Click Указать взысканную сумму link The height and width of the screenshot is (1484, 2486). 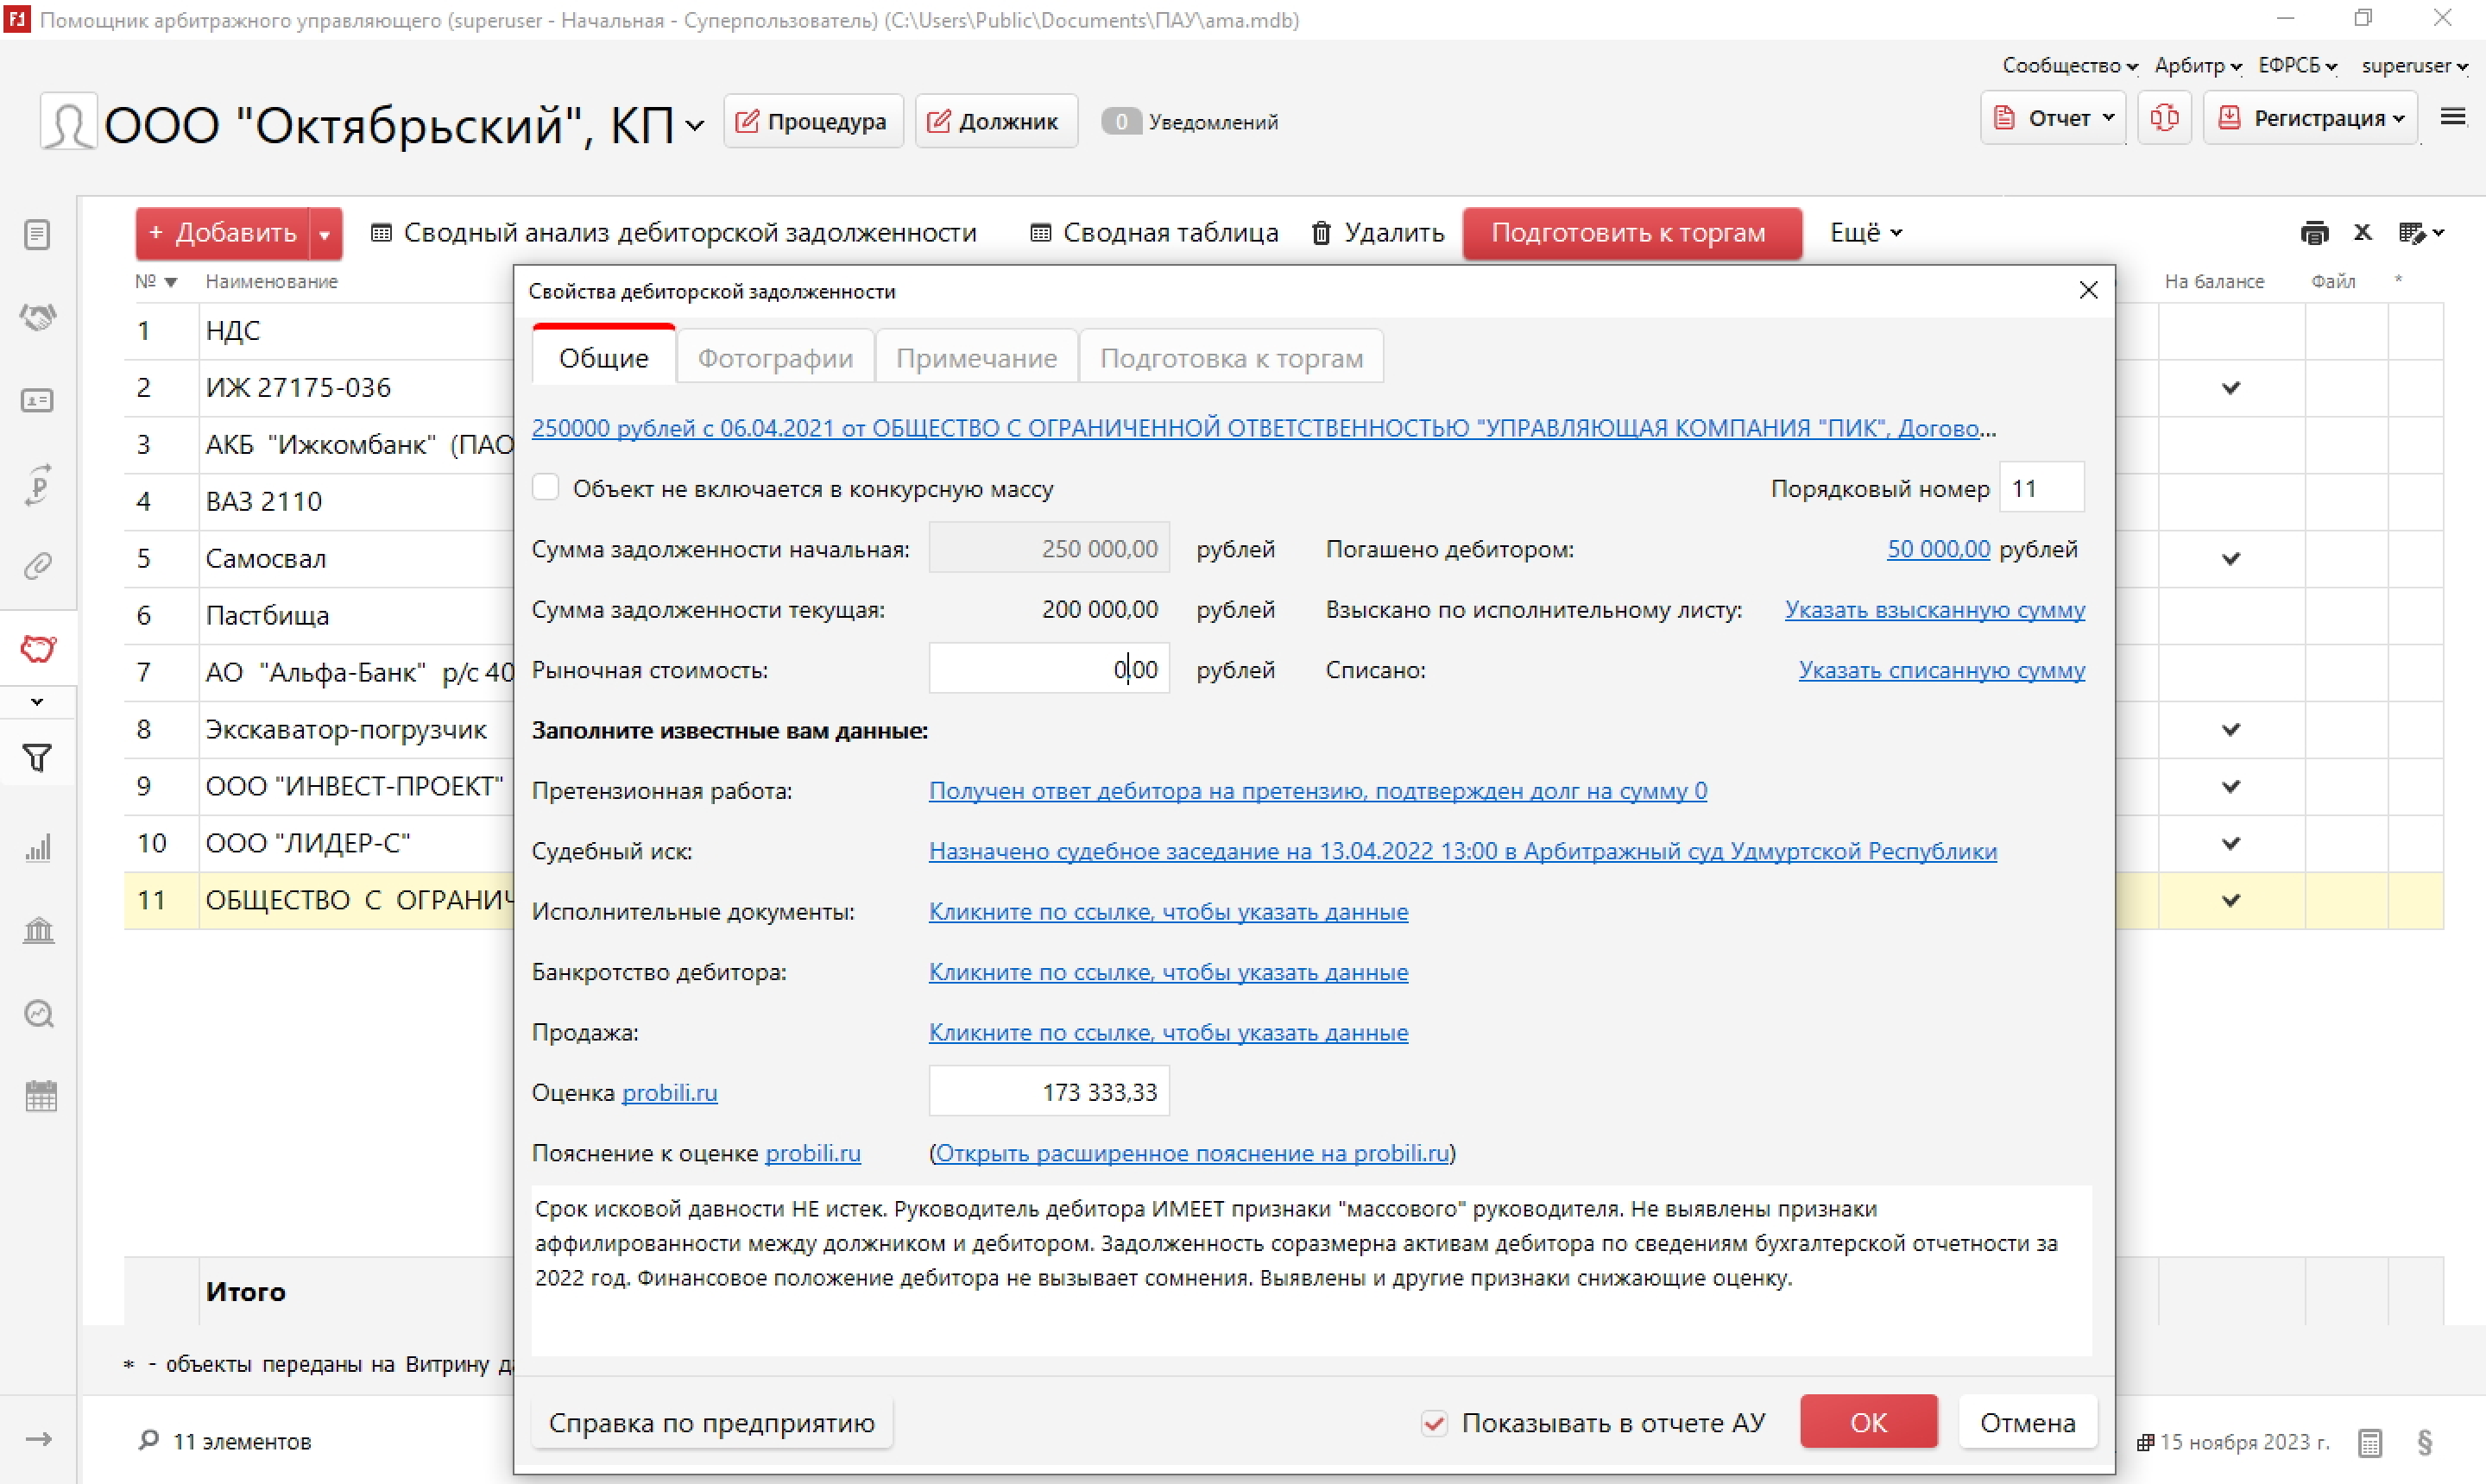point(1934,609)
